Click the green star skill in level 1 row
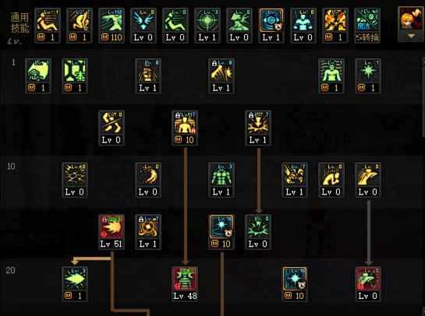This screenshot has width=425, height=316. pyautogui.click(x=368, y=76)
